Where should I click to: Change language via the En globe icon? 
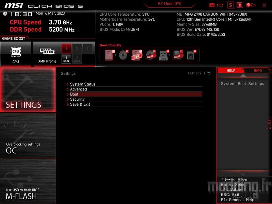coord(251,5)
